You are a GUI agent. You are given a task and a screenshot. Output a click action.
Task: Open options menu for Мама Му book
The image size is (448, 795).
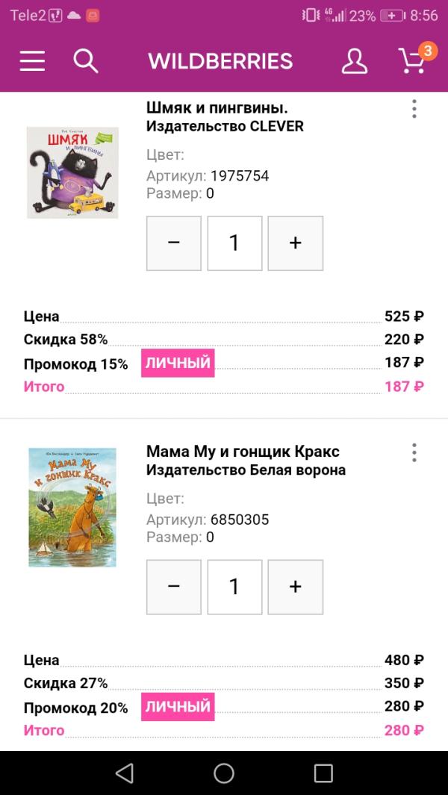click(x=414, y=452)
